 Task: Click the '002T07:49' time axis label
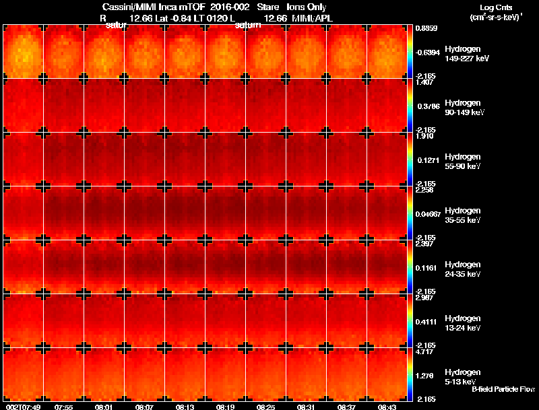pos(24,407)
